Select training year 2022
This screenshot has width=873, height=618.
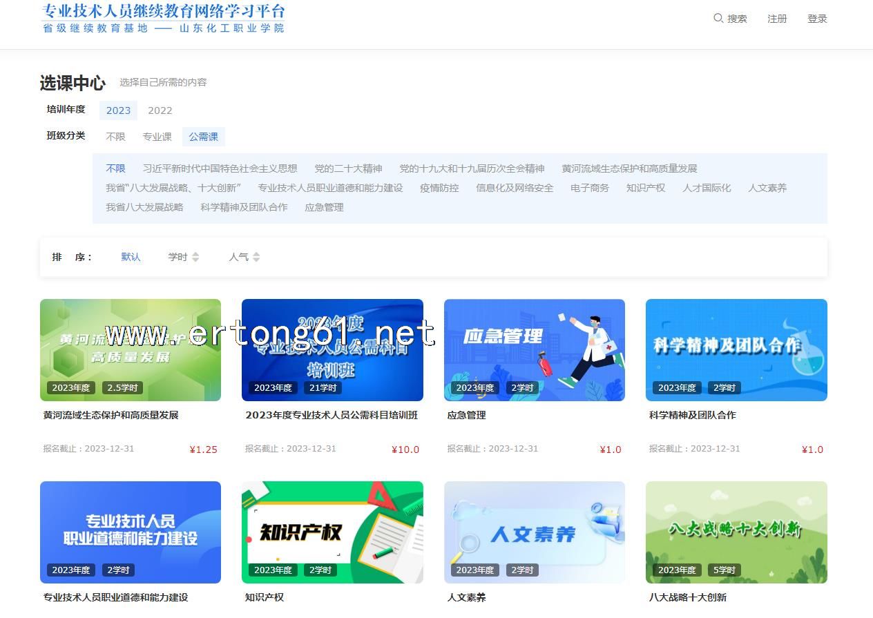click(x=160, y=110)
